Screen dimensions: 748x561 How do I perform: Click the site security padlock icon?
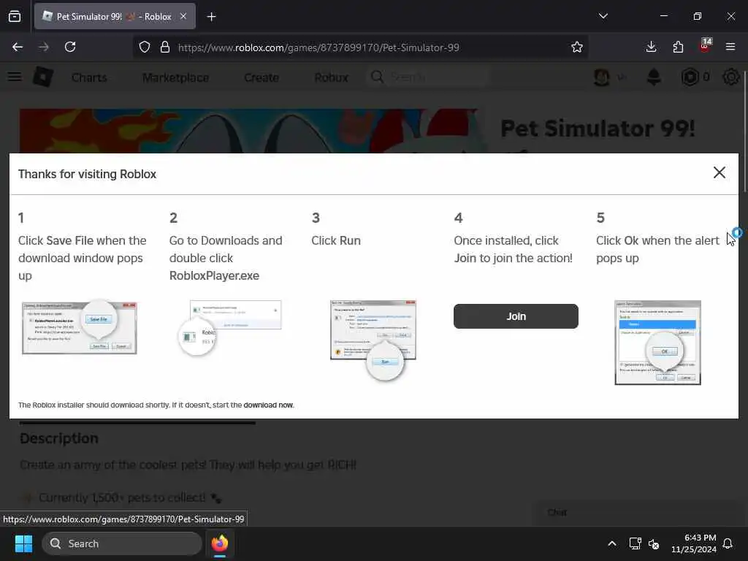pyautogui.click(x=165, y=47)
